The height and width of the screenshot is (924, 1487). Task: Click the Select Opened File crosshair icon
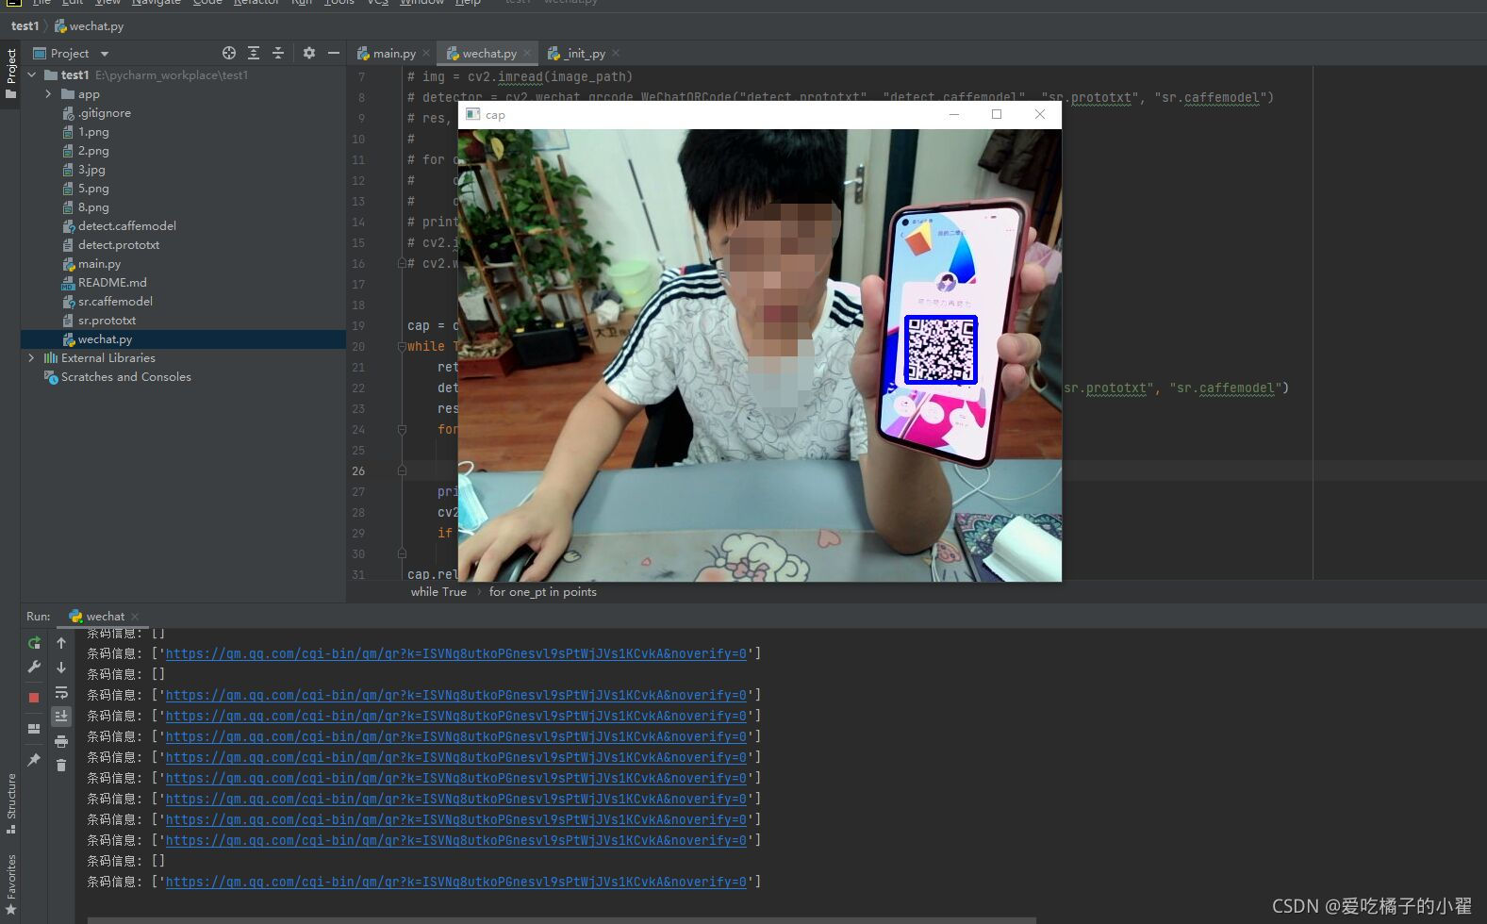228,53
